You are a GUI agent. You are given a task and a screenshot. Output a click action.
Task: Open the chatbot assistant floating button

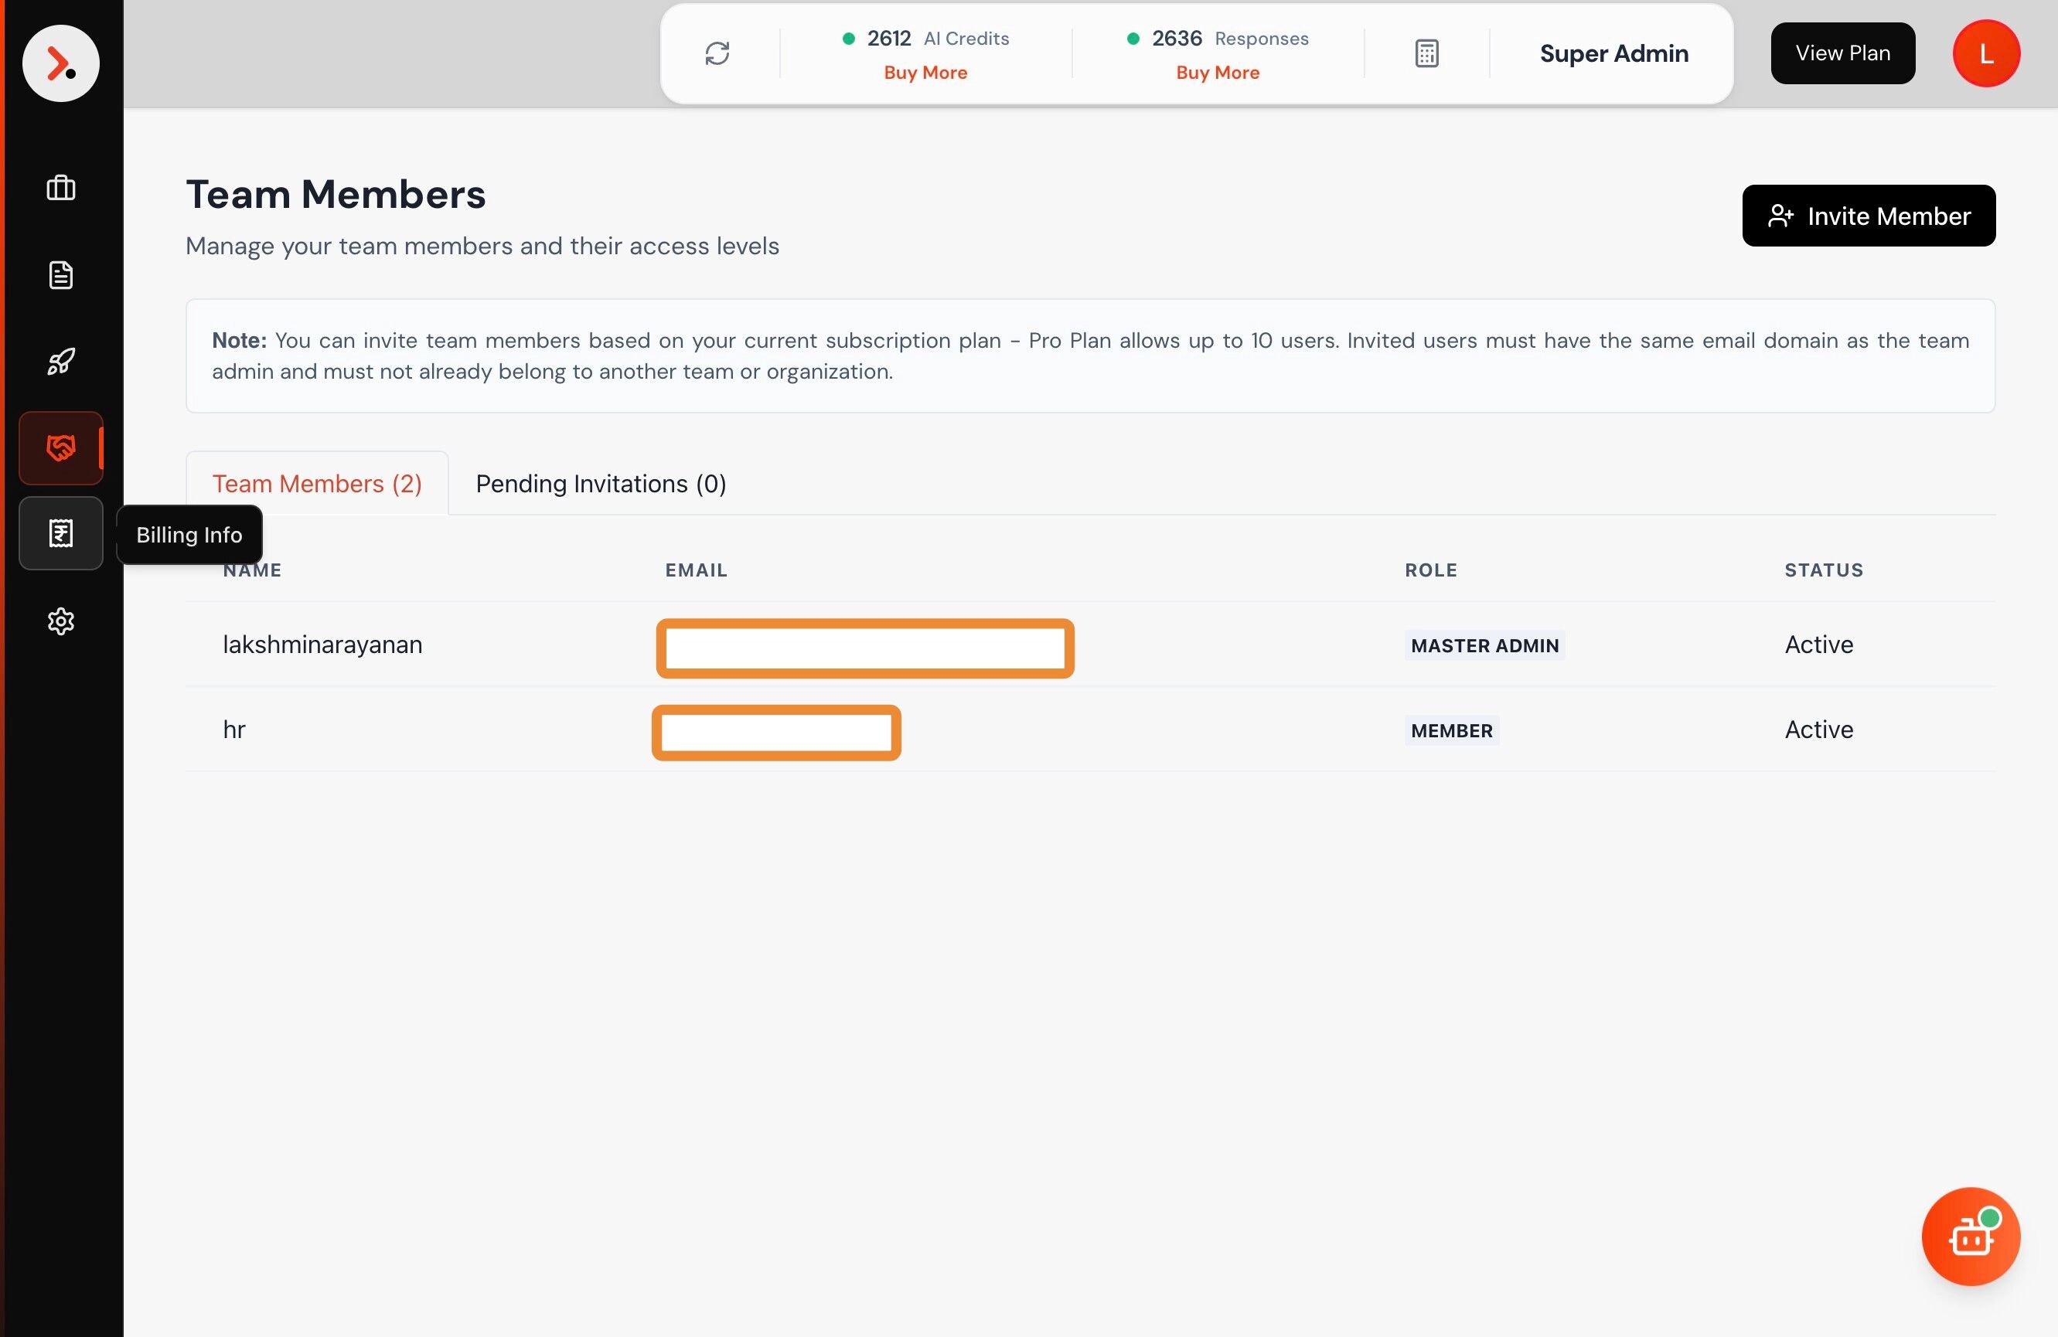coord(1970,1236)
